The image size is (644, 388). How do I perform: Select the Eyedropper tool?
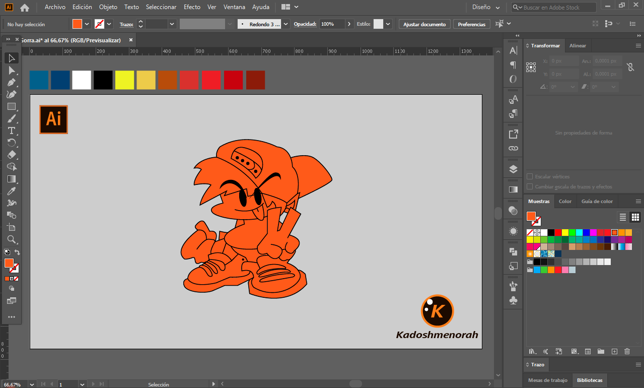click(x=12, y=191)
